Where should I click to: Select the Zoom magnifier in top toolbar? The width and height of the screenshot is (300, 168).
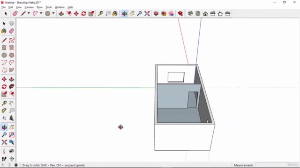coord(140,14)
